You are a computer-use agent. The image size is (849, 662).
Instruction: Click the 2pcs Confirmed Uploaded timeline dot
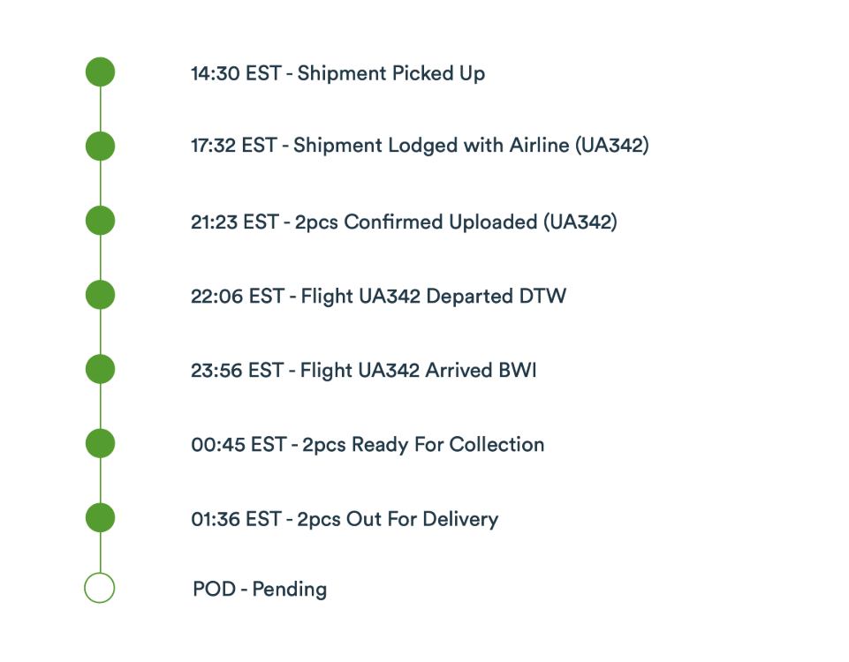(100, 221)
